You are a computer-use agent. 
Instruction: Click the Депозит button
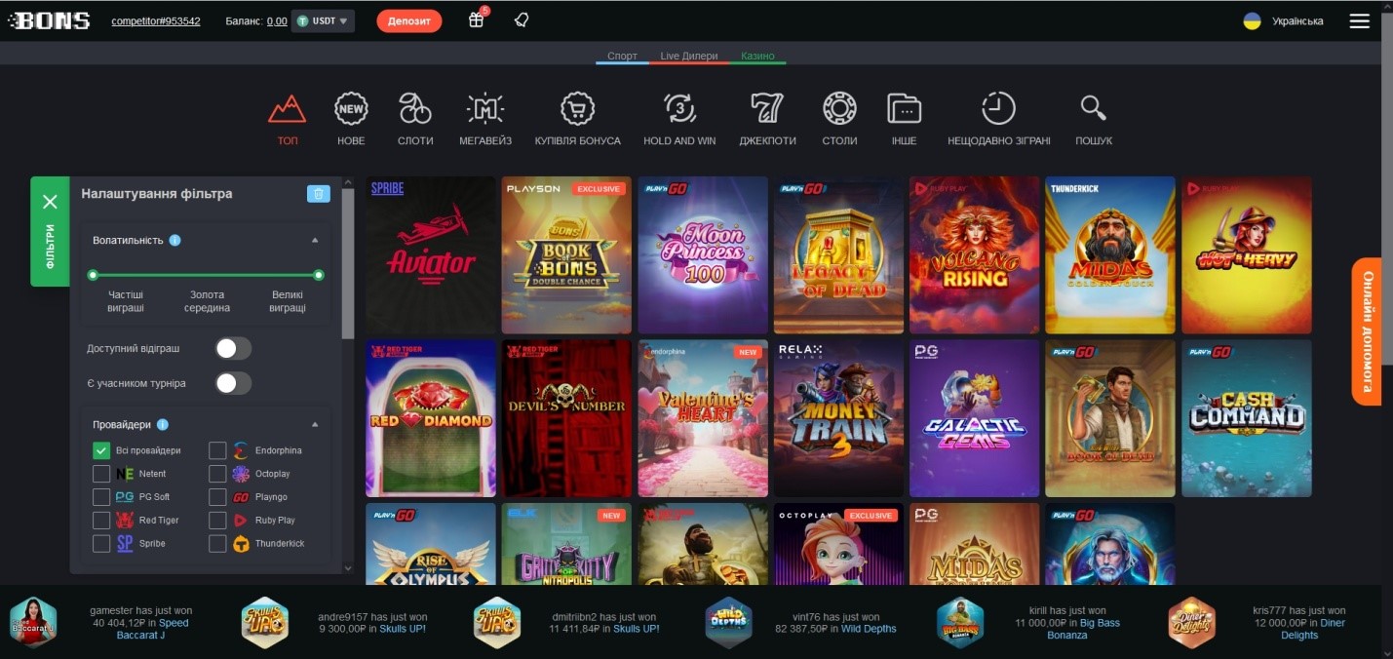(409, 20)
